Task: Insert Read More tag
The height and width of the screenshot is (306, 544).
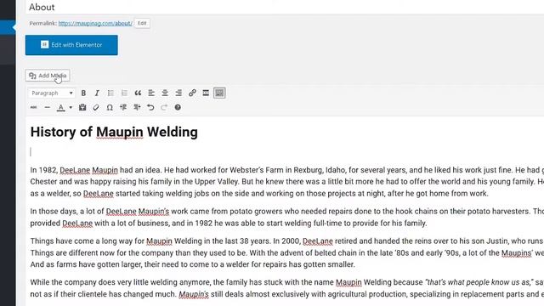Action: point(206,93)
